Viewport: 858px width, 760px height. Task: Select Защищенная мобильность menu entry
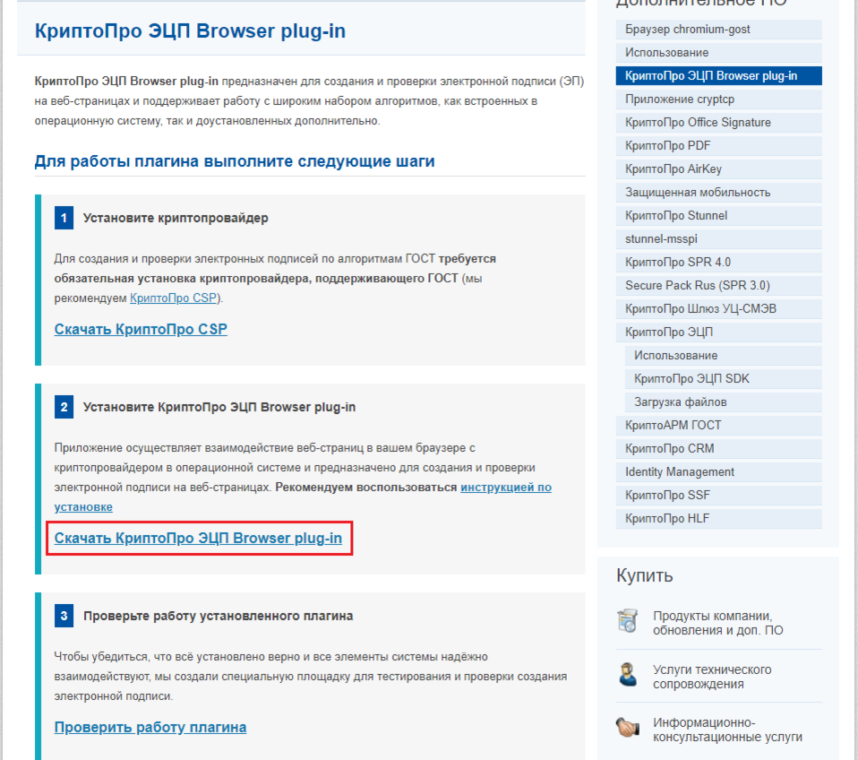(718, 192)
